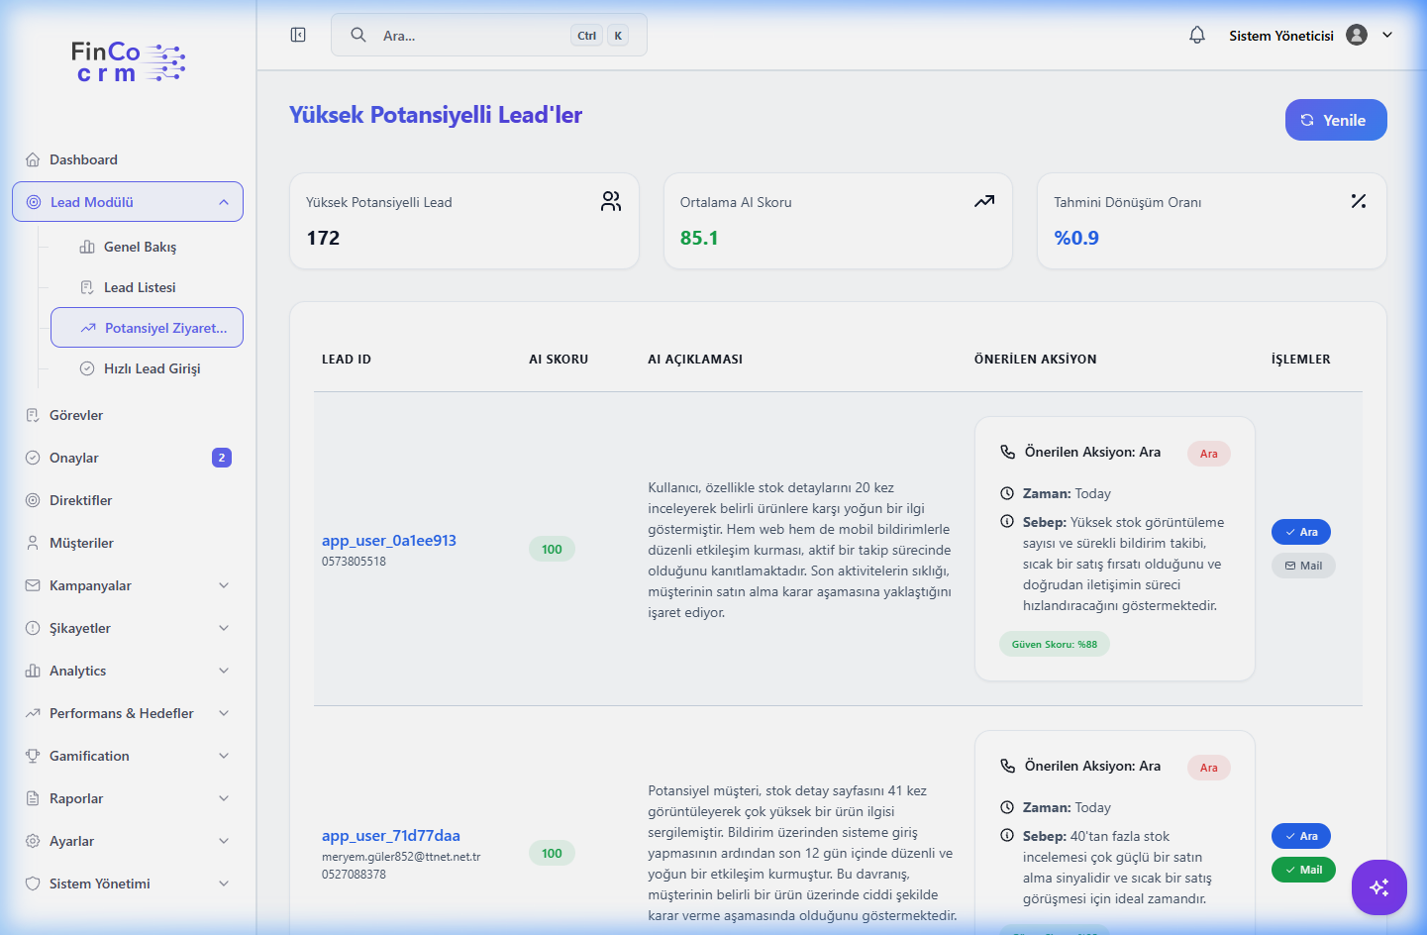Click the Güven Skoru: %88 badge

pyautogui.click(x=1055, y=644)
